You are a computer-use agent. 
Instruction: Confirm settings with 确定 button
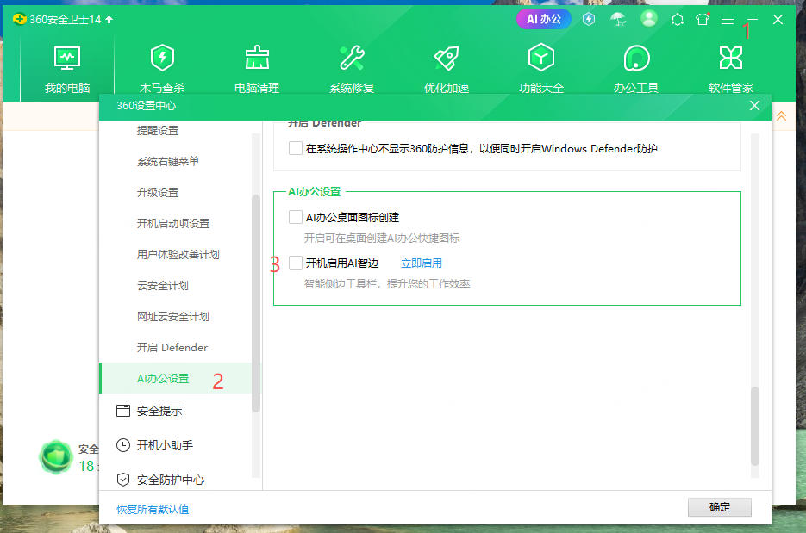tap(719, 507)
